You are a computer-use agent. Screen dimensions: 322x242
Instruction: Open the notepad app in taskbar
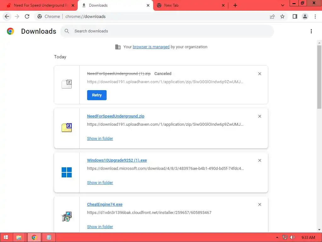pyautogui.click(x=49, y=237)
